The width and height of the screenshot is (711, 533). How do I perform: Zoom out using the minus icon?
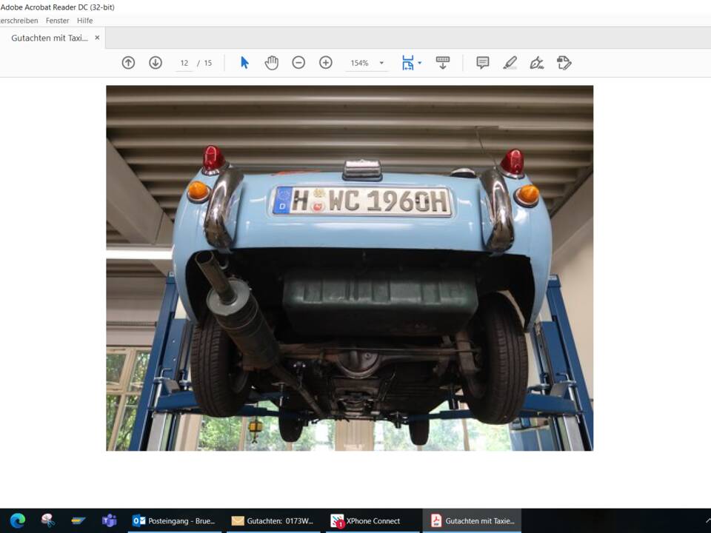click(298, 63)
